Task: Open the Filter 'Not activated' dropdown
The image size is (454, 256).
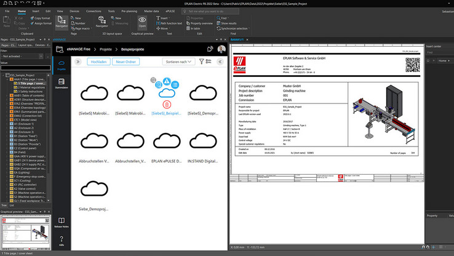Action: coord(25,56)
